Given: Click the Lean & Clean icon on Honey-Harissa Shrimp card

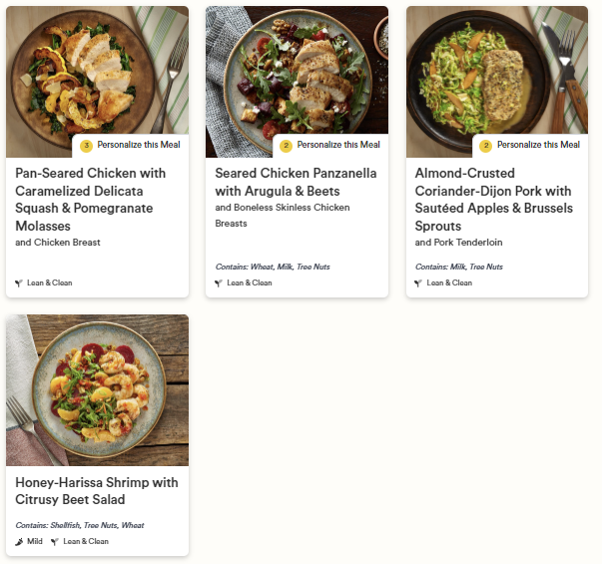Looking at the screenshot, I should coord(55,542).
